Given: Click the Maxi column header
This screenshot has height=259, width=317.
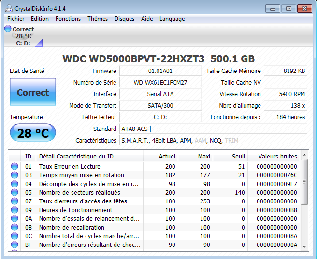Looking at the screenshot, I should pyautogui.click(x=196, y=156).
